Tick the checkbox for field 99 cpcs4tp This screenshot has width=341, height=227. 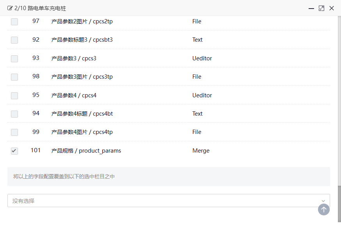pos(14,132)
